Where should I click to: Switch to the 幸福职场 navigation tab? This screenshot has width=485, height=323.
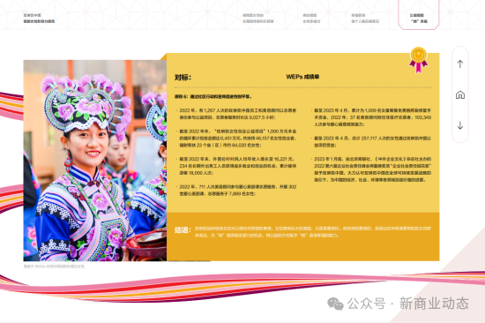pyautogui.click(x=365, y=18)
